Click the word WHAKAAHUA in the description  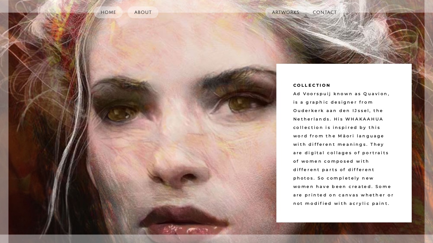click(x=364, y=119)
